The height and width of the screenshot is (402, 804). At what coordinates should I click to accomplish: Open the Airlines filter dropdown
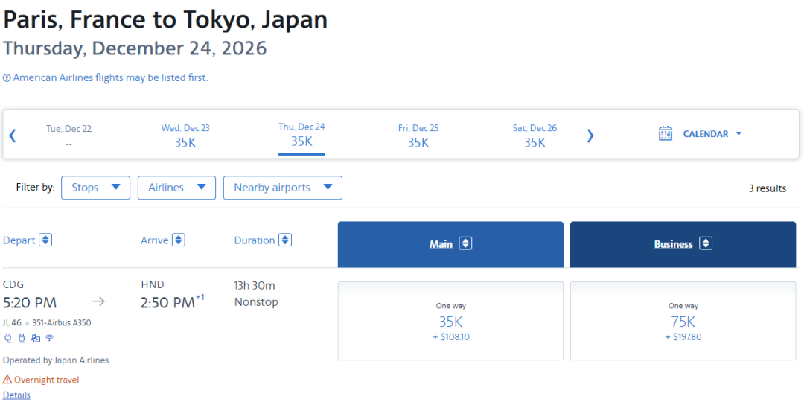(177, 188)
